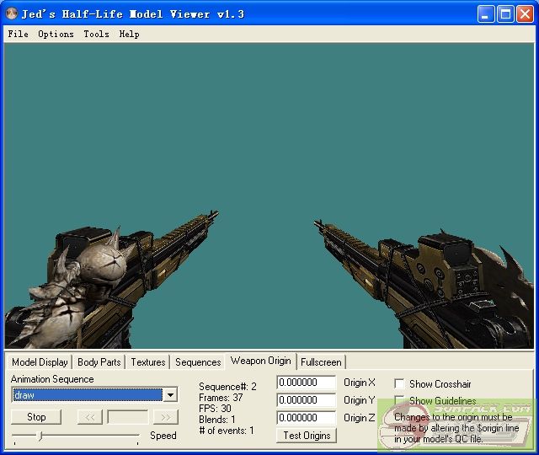Image resolution: width=539 pixels, height=455 pixels.
Task: Expand the Animation Sequence dropdown arrow
Action: pyautogui.click(x=170, y=395)
